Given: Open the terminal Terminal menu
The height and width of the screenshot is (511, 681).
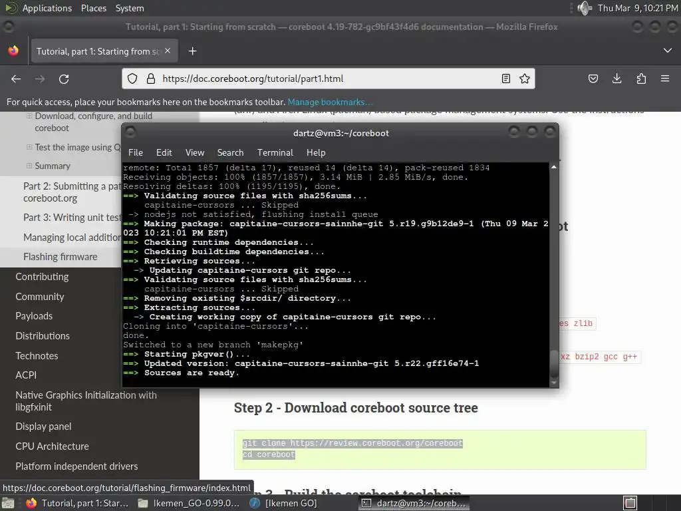Looking at the screenshot, I should pos(275,152).
